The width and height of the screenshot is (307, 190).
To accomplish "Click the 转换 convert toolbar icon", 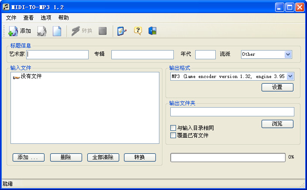I will pos(76,31).
